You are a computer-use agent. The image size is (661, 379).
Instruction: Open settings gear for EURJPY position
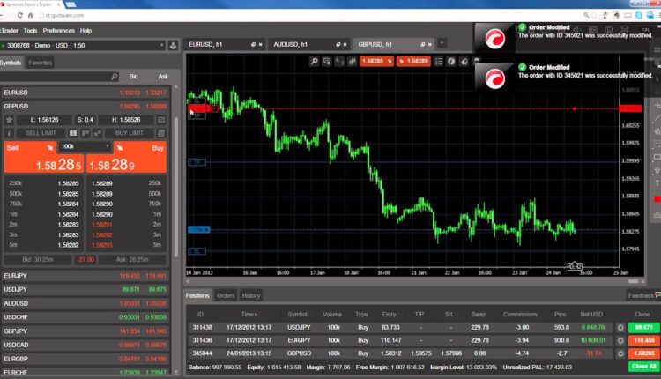click(x=620, y=340)
